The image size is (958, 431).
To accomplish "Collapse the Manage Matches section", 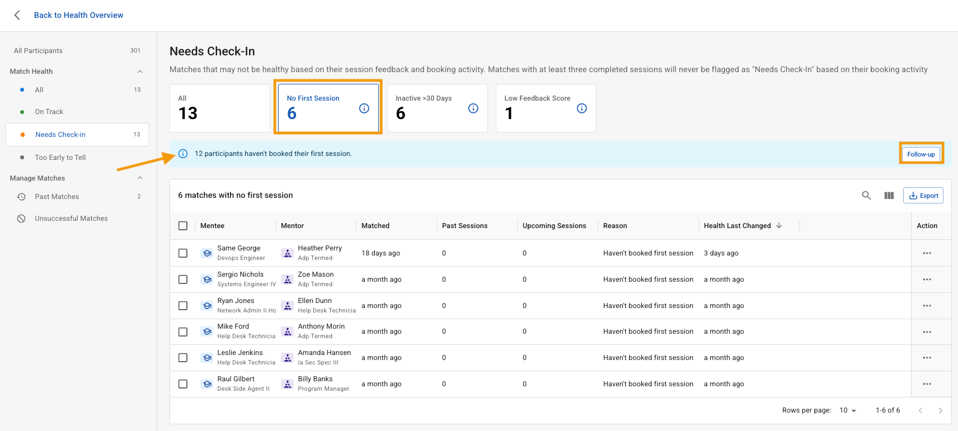I will pos(140,178).
